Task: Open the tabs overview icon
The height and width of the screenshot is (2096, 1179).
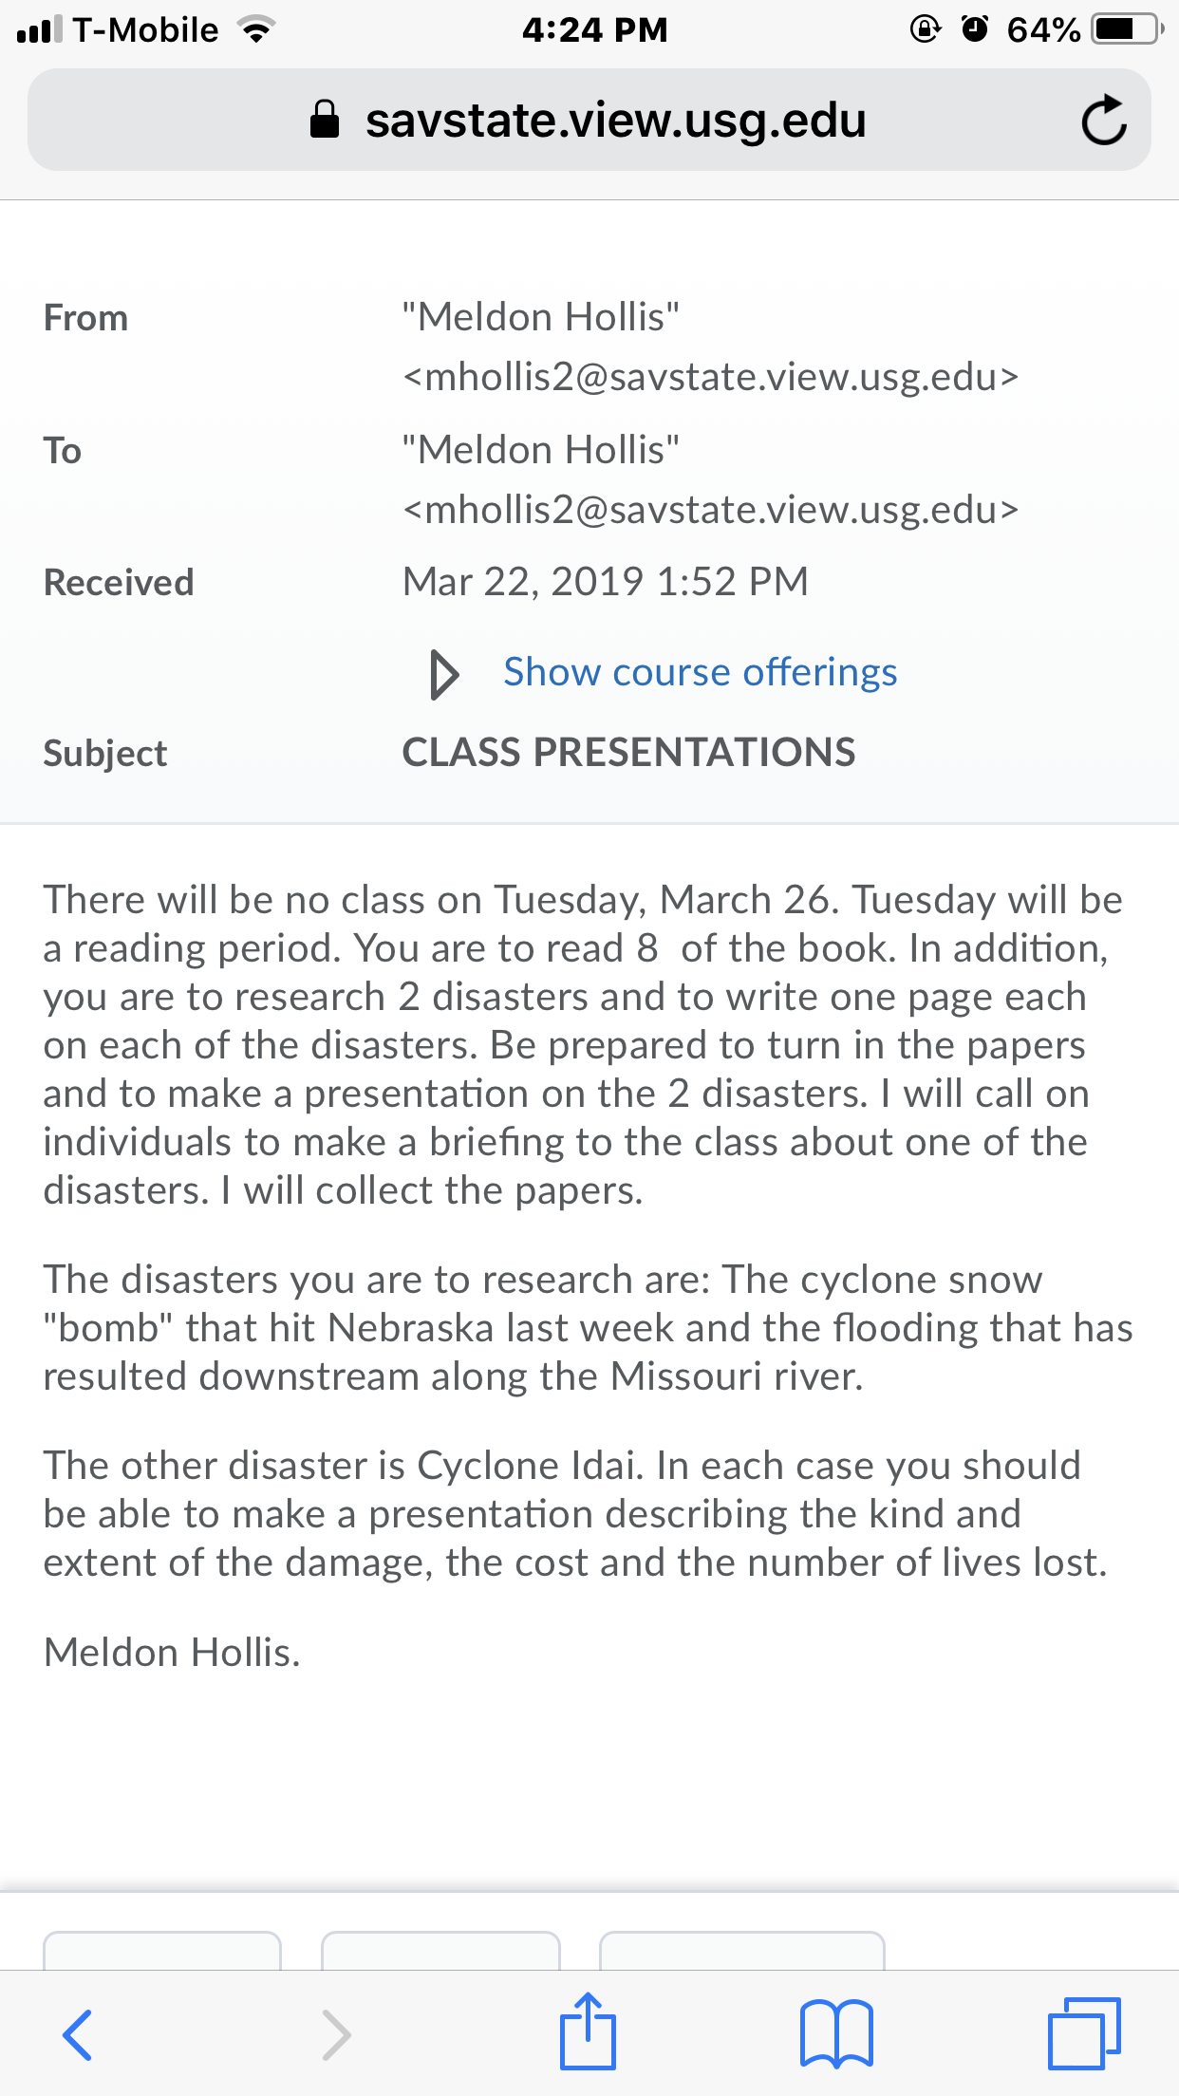Action: 1084,2032
